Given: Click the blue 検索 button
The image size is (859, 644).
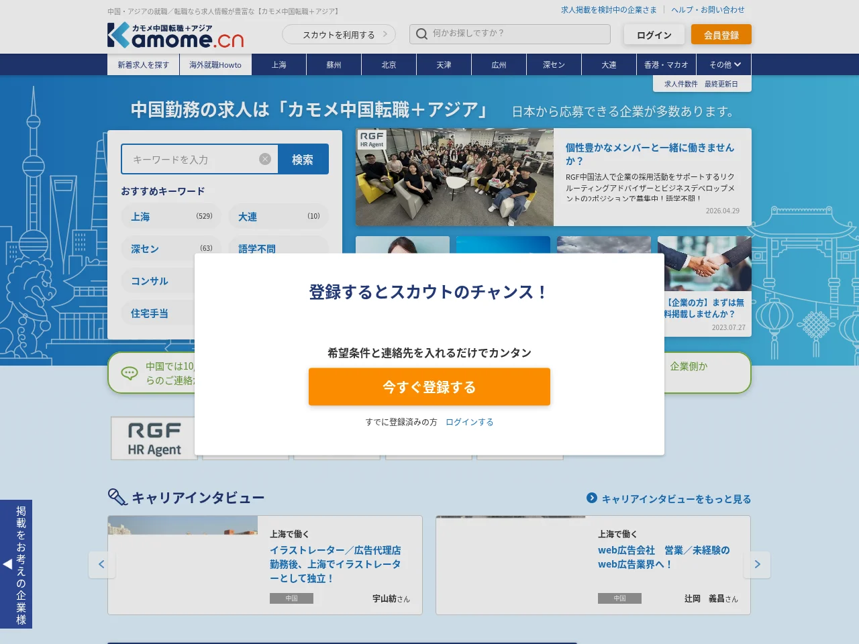Looking at the screenshot, I should pyautogui.click(x=303, y=159).
